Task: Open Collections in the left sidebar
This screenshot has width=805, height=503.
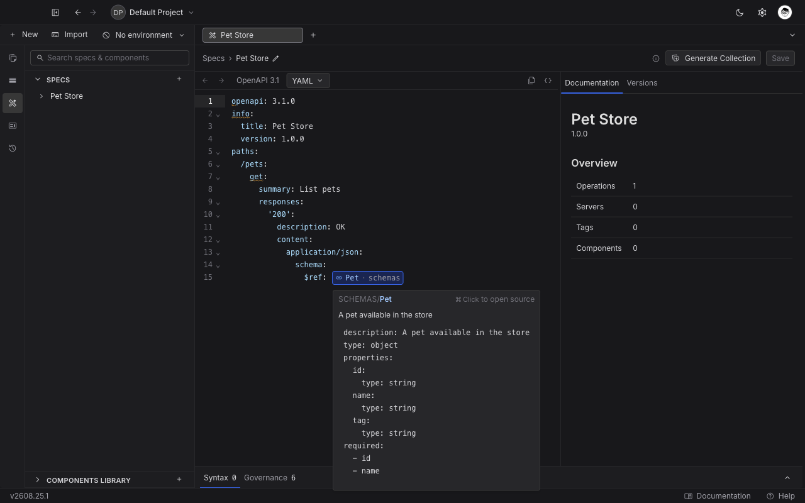Action: click(13, 58)
